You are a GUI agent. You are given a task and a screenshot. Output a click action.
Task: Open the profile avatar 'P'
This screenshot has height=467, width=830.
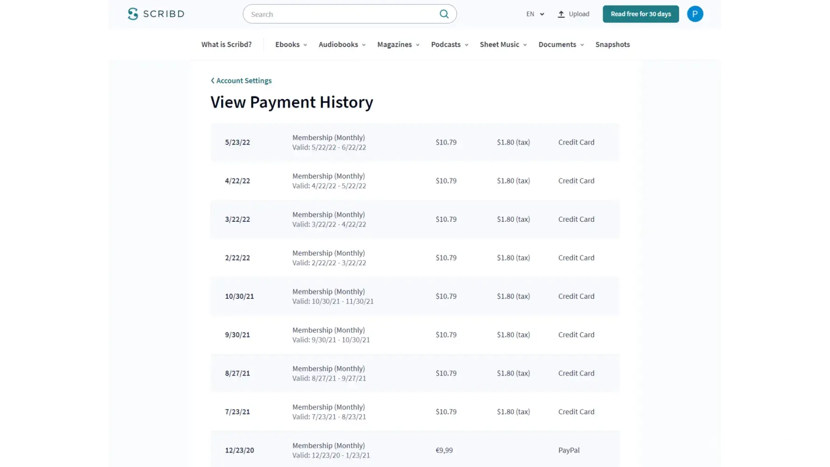coord(695,14)
